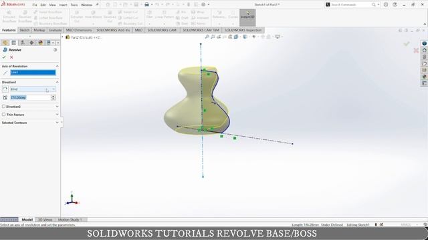Open the Tools menu
Screen dimensions: 428x240
pyautogui.click(x=74, y=5)
